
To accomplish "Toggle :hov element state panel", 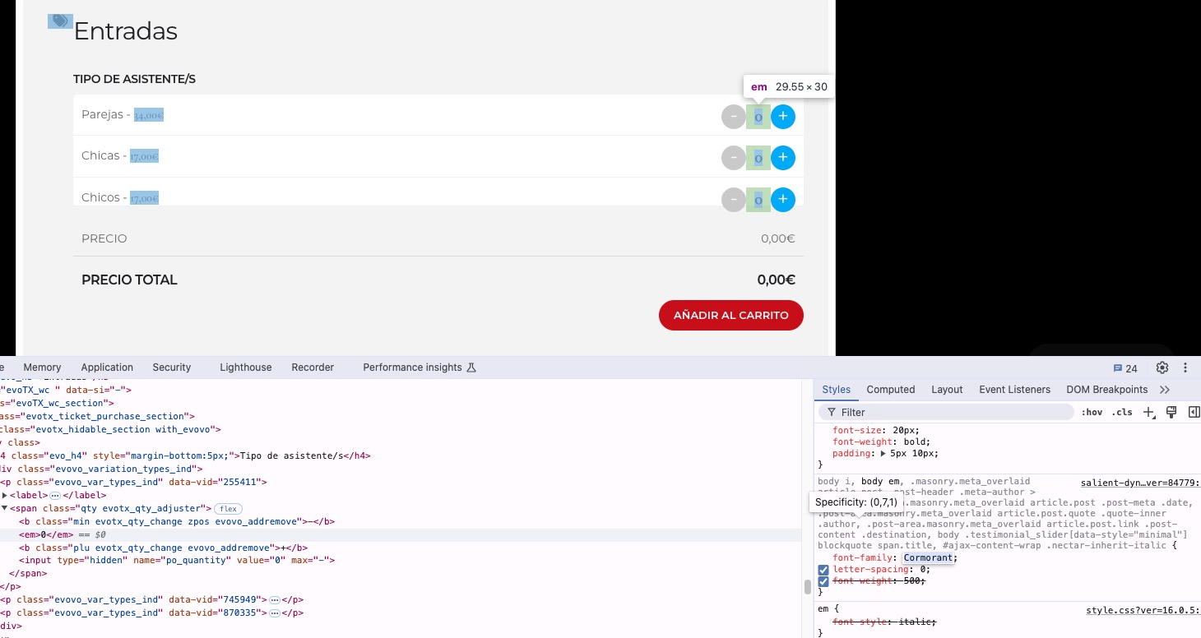I will pyautogui.click(x=1092, y=413).
